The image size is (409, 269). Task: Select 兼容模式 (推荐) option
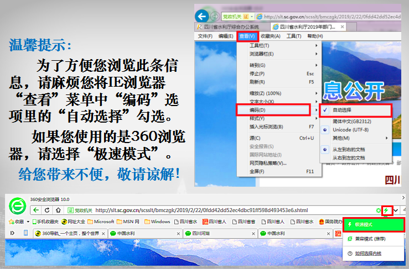374,239
